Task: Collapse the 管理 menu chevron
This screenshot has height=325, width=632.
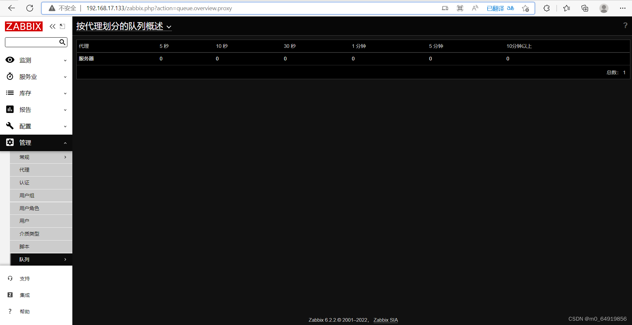Action: [65, 143]
